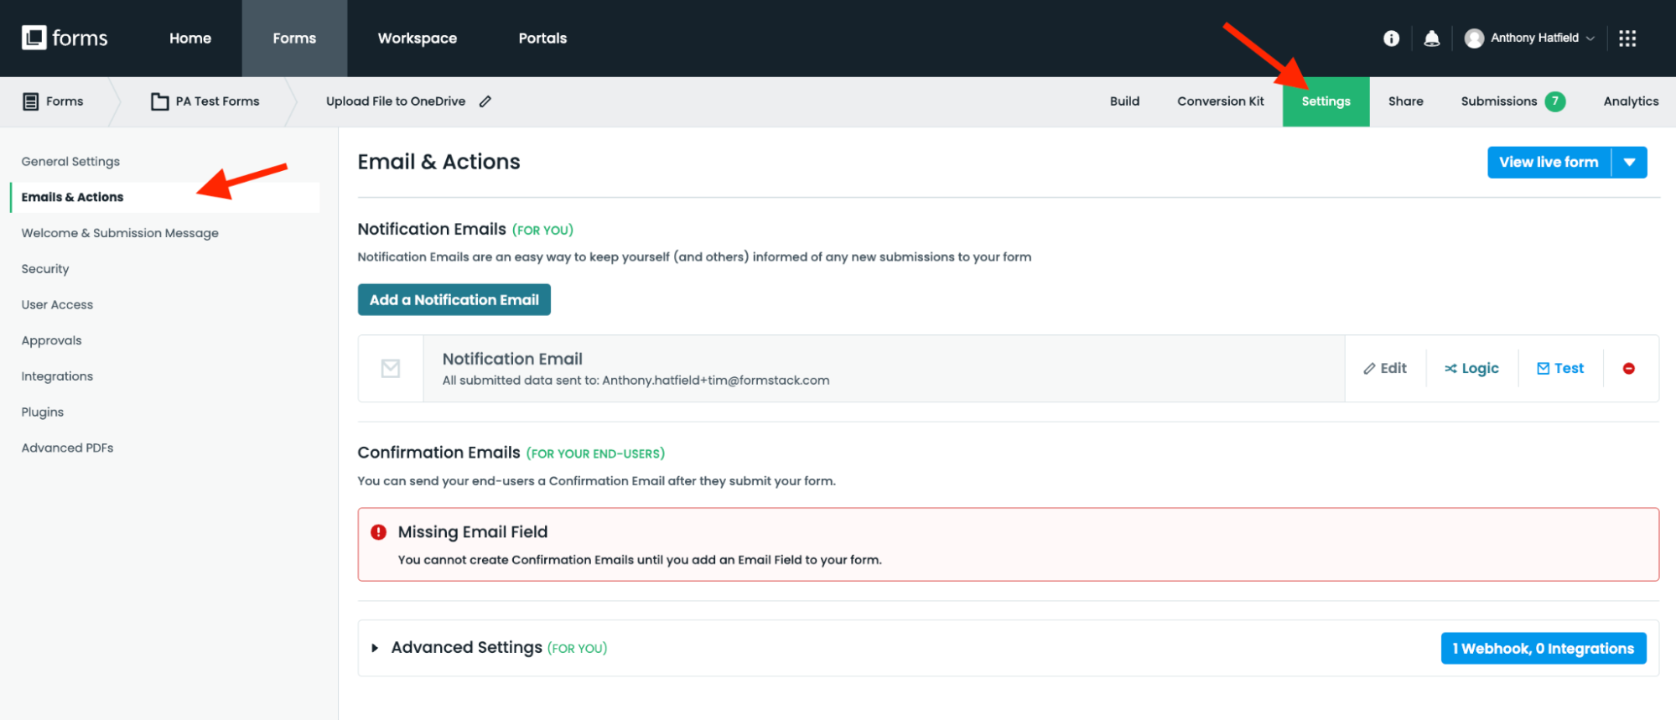Viewport: 1676px width, 720px height.
Task: Open the View live form dropdown arrow
Action: point(1629,163)
